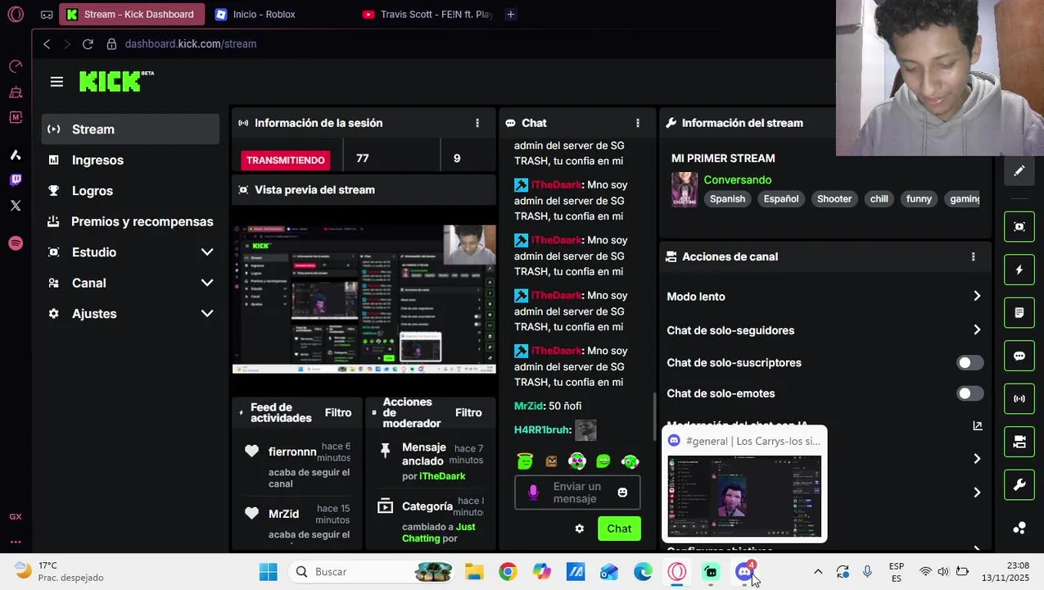Open Modo lento settings chevron
1044x590 pixels.
coord(977,297)
